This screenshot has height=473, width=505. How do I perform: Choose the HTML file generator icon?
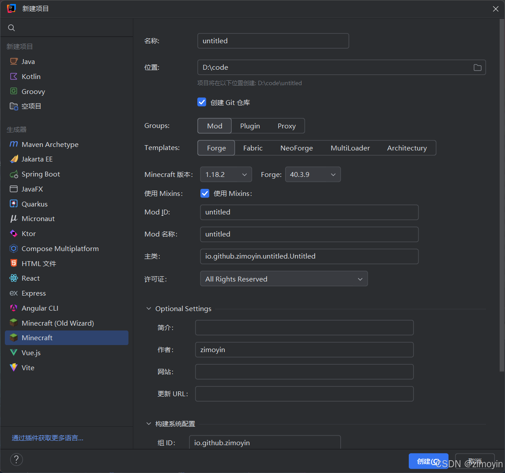(x=14, y=263)
